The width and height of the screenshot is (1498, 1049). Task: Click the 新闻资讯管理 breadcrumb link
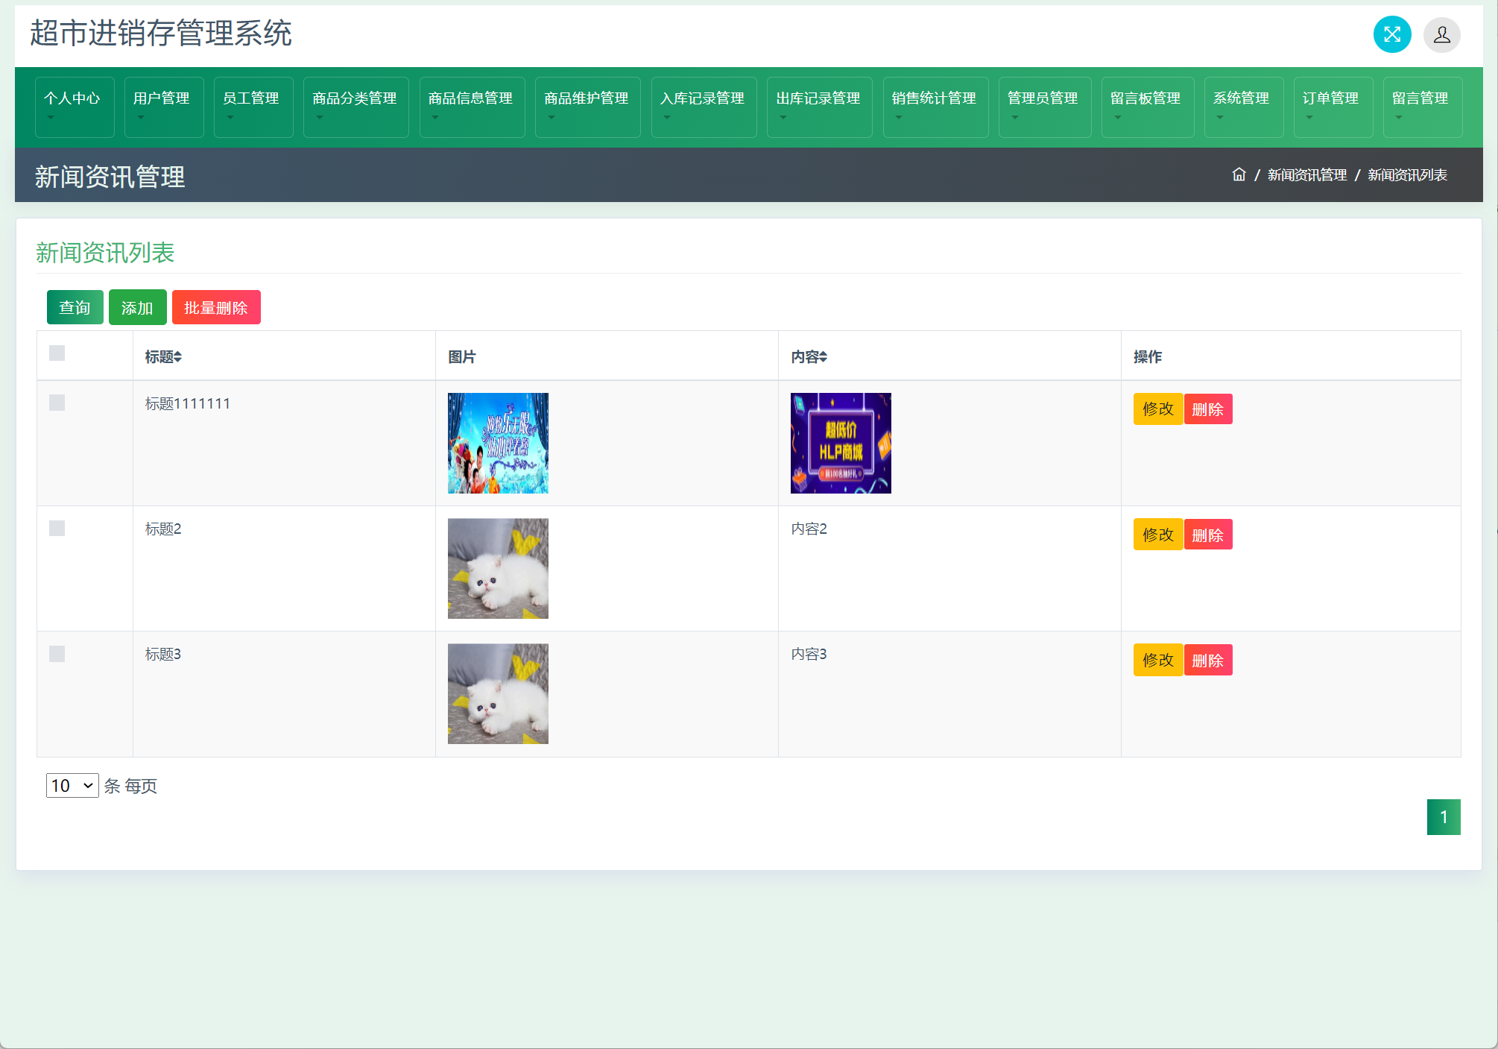(1306, 174)
